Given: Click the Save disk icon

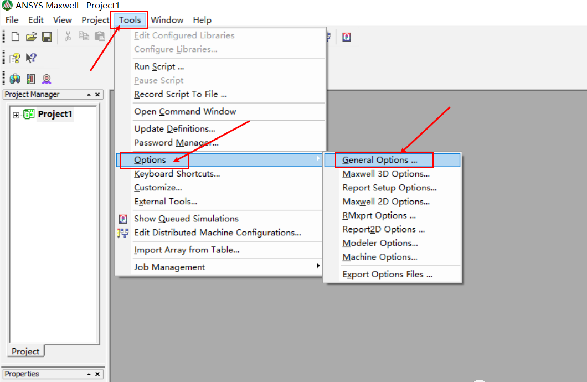Looking at the screenshot, I should click(x=47, y=37).
